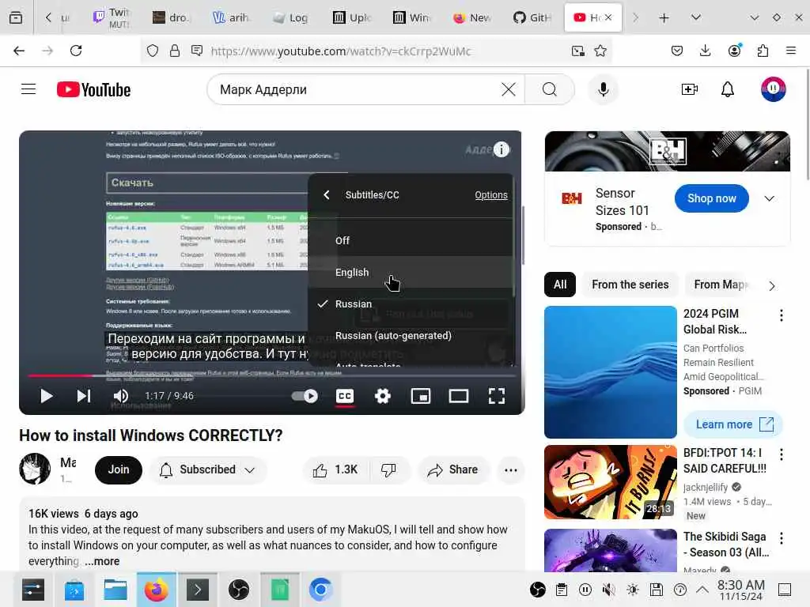Open more actions ellipsis under video

tap(510, 469)
